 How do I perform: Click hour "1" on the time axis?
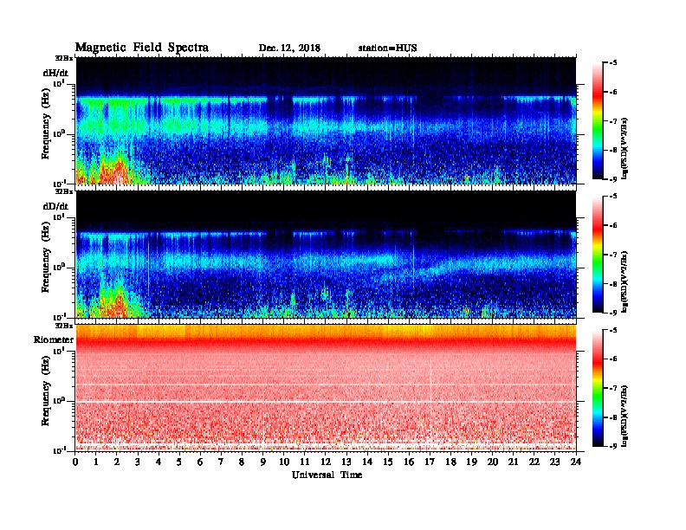click(x=96, y=462)
